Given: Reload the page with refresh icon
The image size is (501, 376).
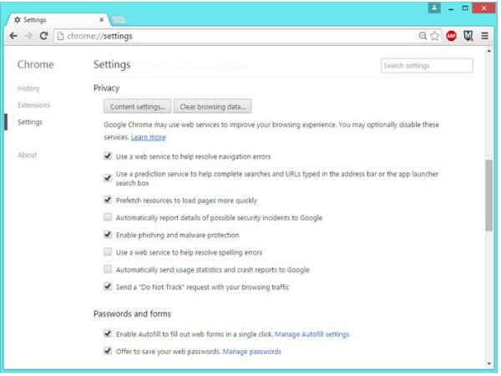Looking at the screenshot, I should [44, 36].
